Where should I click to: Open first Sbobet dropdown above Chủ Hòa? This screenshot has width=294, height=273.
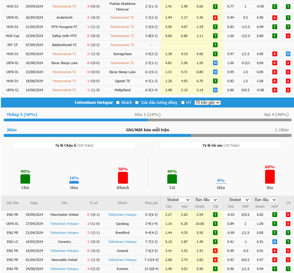click(178, 200)
